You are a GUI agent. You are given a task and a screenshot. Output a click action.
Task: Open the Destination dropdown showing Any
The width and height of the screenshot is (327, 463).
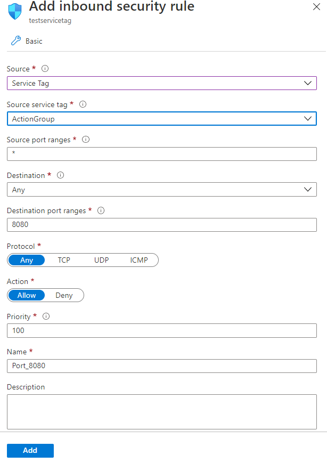click(307, 189)
